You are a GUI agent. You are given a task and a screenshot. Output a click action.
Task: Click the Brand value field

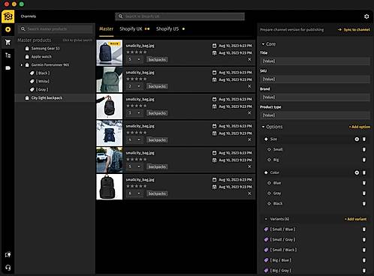tap(315, 97)
